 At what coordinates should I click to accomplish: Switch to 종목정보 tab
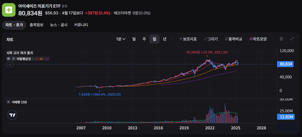tap(36, 25)
